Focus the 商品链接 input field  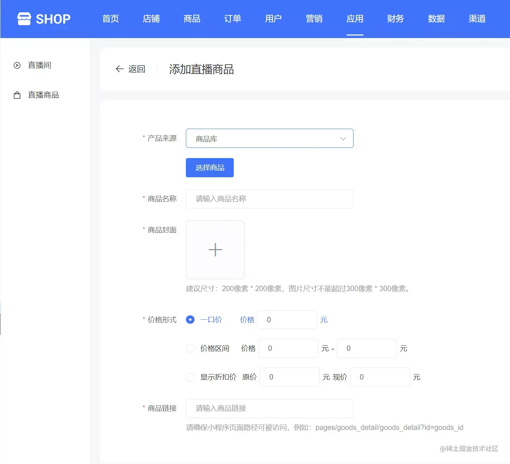[270, 408]
